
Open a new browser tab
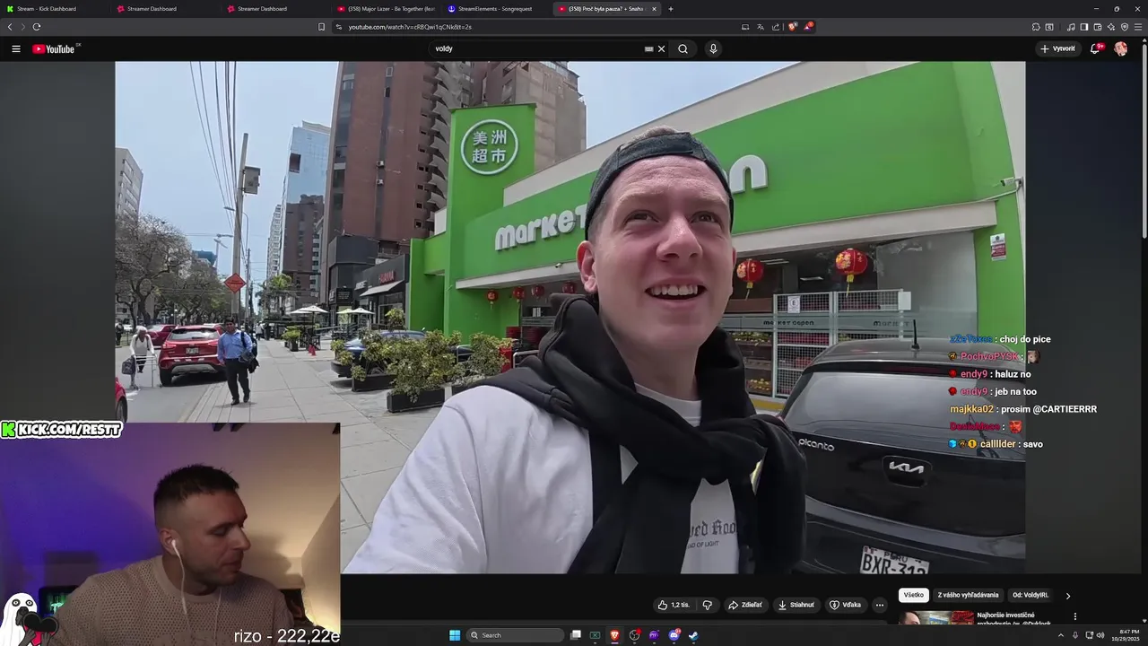tap(671, 9)
